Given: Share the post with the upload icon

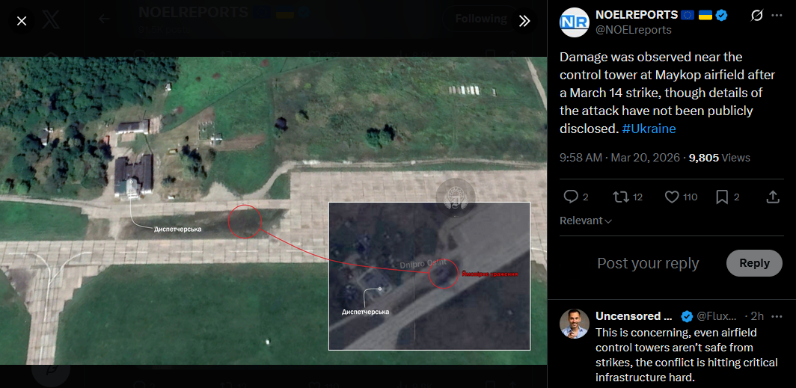Looking at the screenshot, I should click(x=773, y=197).
